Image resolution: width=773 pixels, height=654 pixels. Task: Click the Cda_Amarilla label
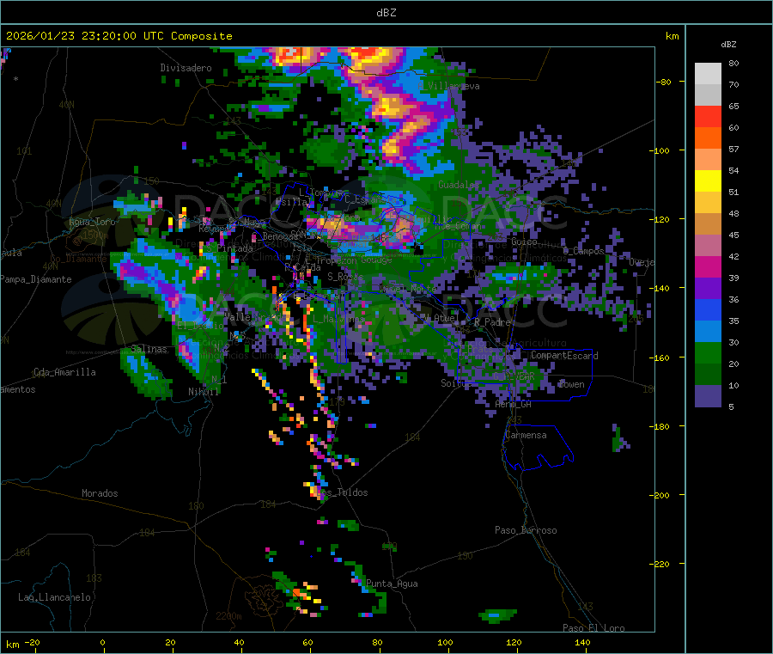(x=64, y=372)
